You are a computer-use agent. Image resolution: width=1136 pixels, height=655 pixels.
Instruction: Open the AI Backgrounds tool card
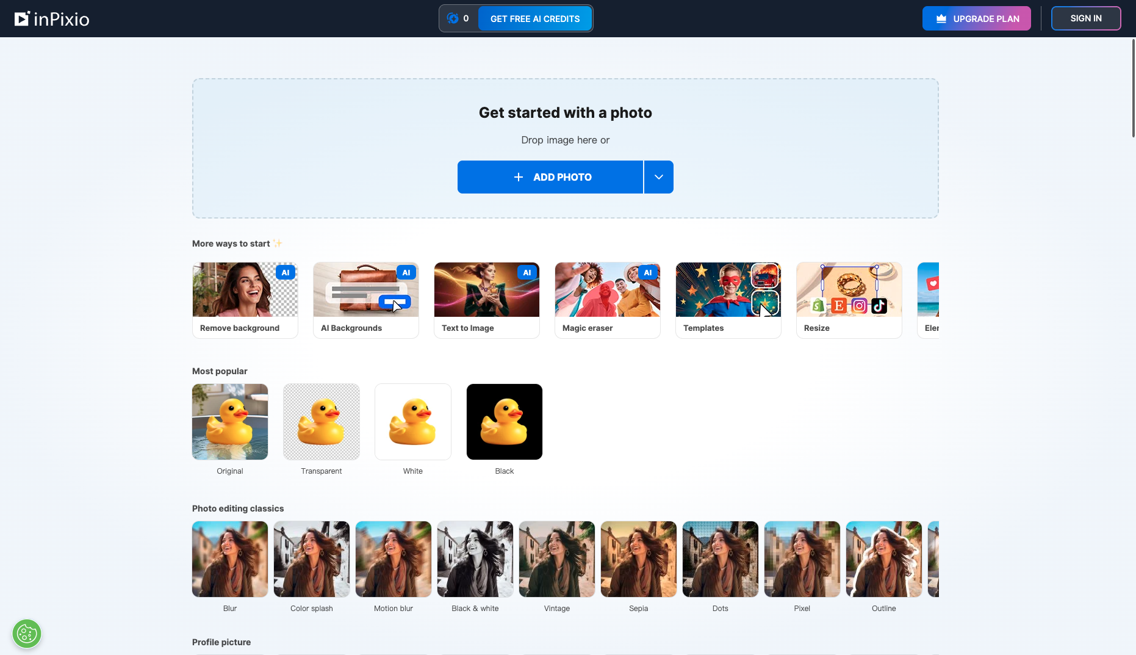[366, 300]
